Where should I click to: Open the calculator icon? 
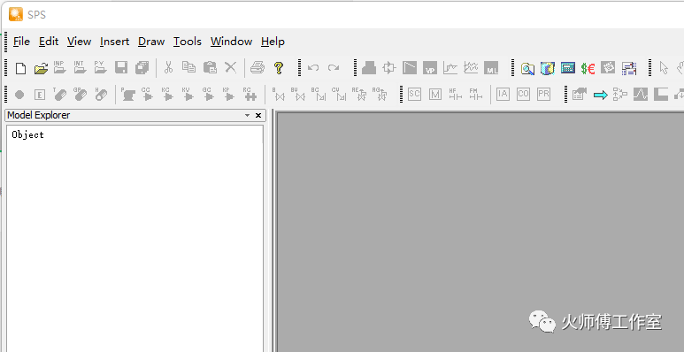point(568,67)
